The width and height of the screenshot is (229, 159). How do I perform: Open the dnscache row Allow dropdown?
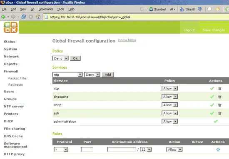click(170, 97)
